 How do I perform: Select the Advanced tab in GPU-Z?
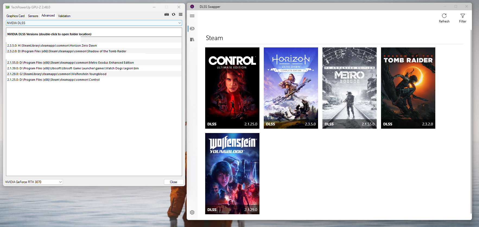(x=48, y=15)
